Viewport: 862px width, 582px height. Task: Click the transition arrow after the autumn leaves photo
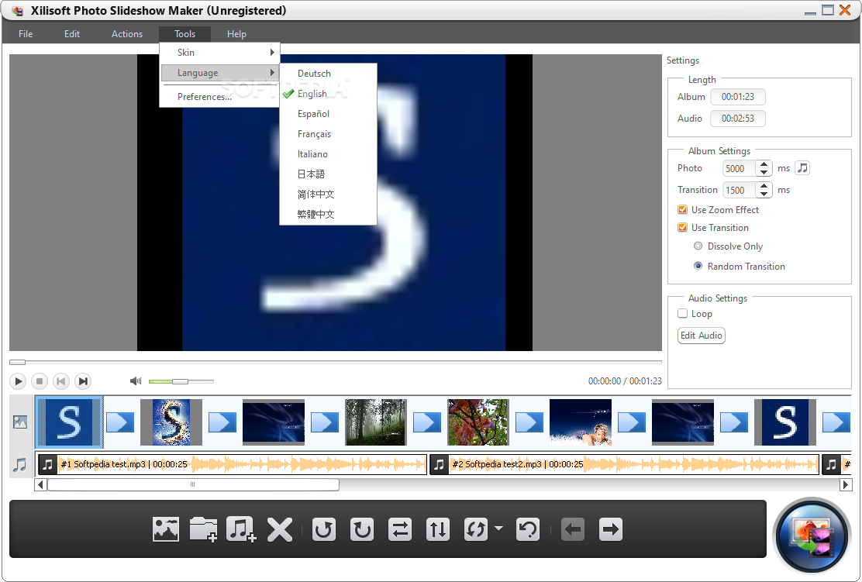(x=529, y=422)
